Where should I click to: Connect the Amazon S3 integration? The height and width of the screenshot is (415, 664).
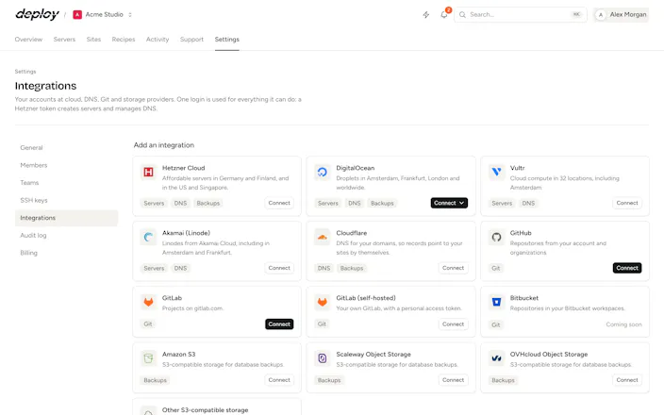pos(279,380)
